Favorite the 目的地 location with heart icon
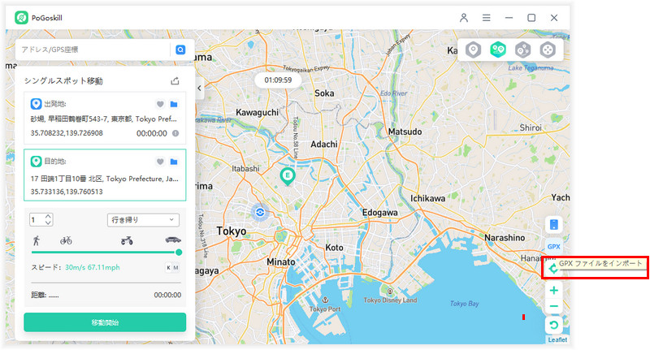The height and width of the screenshot is (350, 650). click(160, 162)
